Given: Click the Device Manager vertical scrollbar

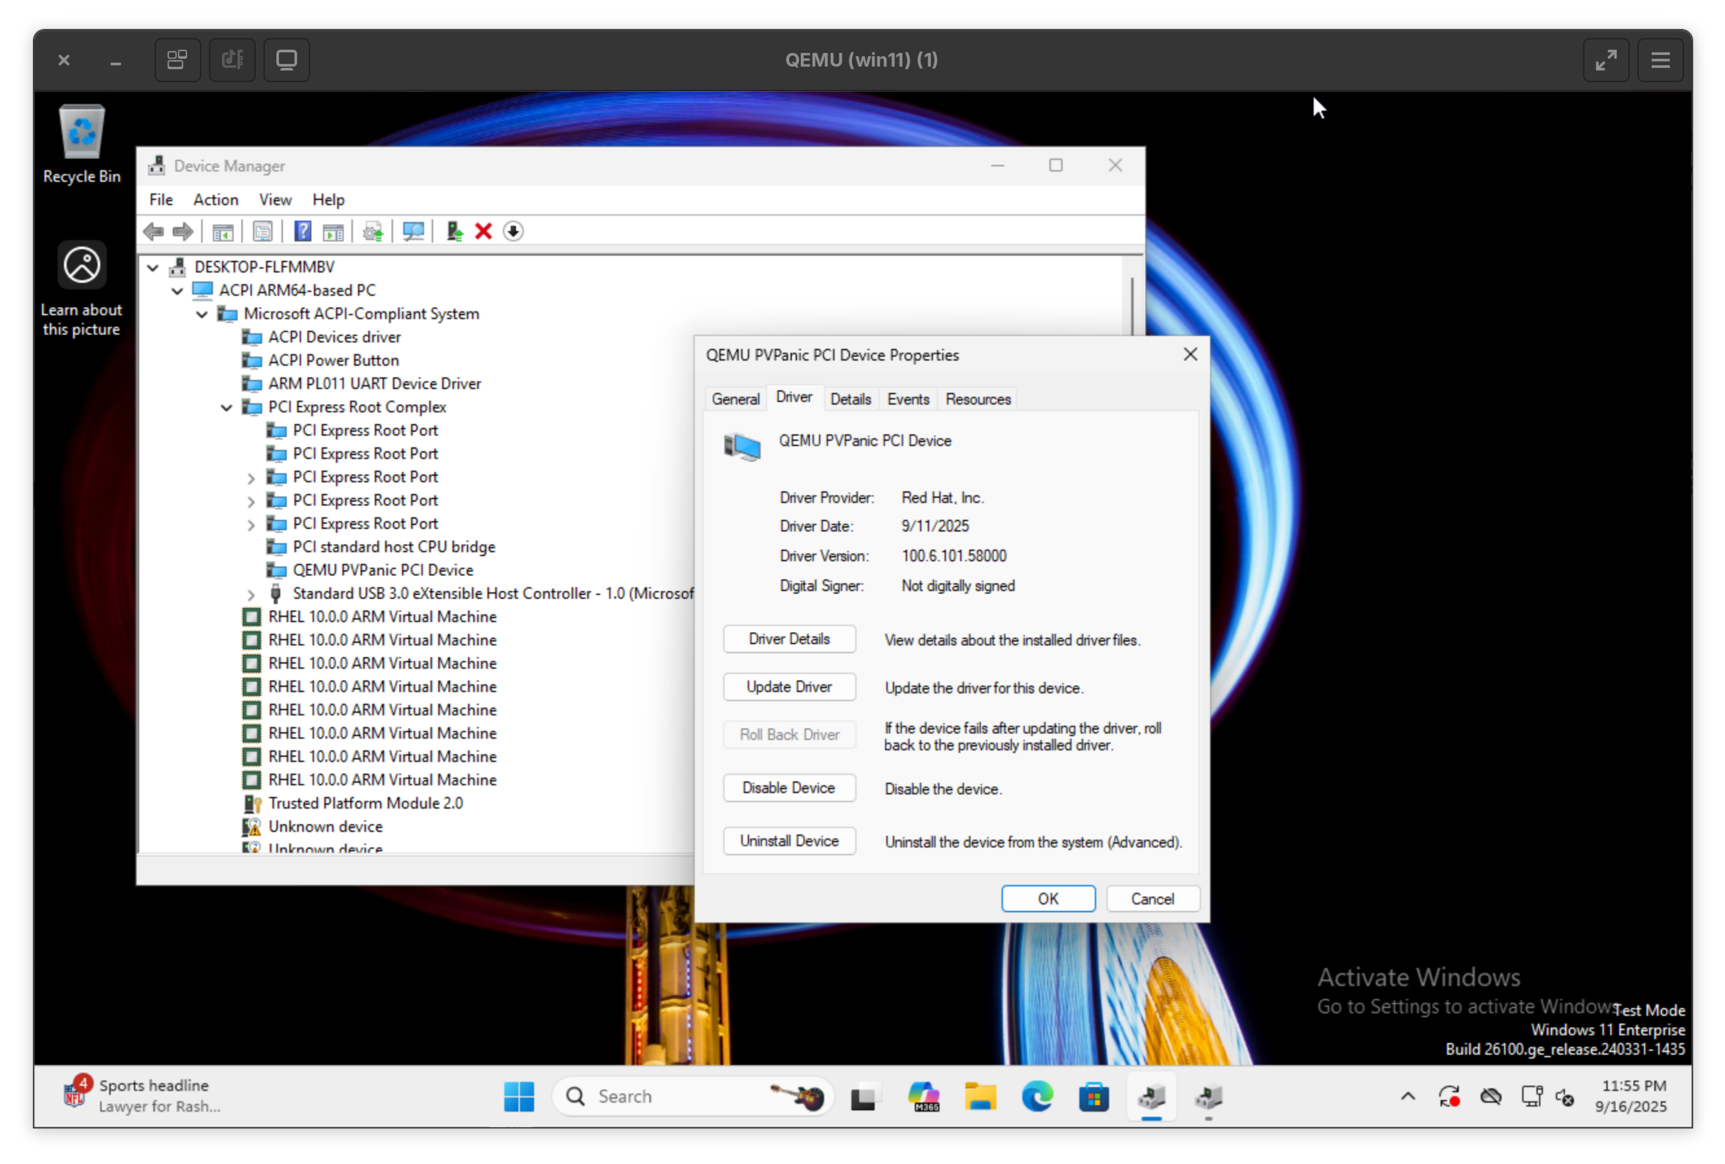Looking at the screenshot, I should pos(1132,306).
